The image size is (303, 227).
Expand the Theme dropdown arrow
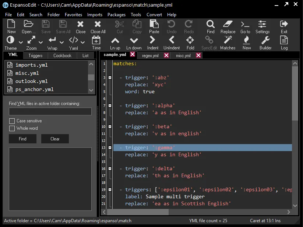click(21, 42)
